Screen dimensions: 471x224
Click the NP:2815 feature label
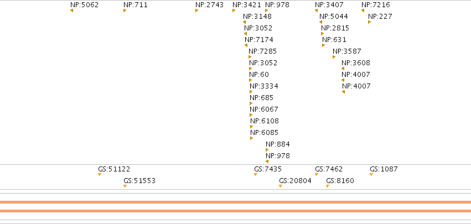[335, 28]
